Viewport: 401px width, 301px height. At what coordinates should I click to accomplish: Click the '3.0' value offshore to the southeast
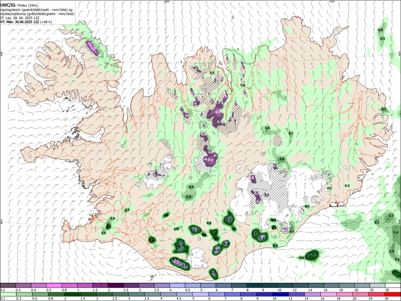(x=308, y=256)
